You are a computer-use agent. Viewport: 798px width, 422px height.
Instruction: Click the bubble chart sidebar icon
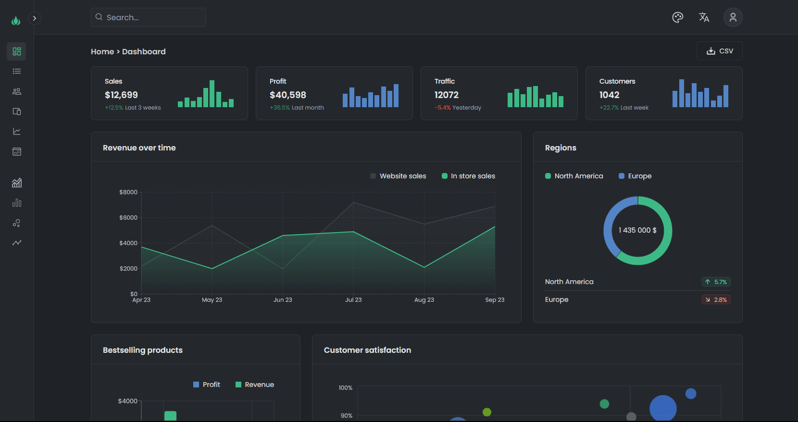tap(17, 223)
